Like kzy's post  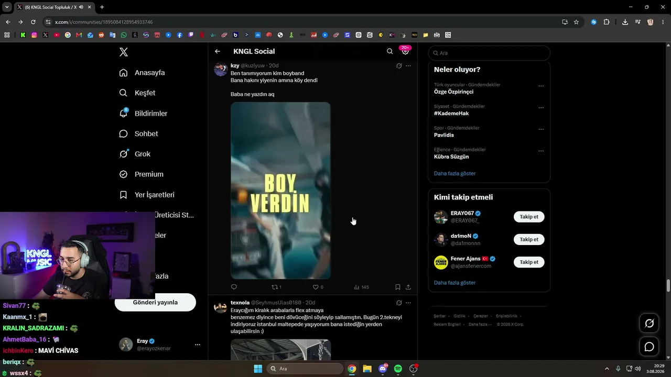(x=318, y=287)
